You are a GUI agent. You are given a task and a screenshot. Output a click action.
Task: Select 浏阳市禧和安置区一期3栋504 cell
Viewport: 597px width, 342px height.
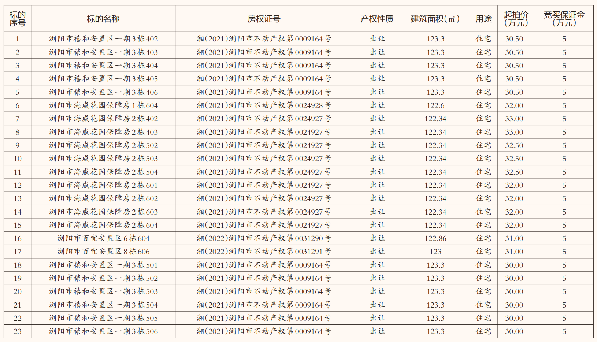[103, 305]
